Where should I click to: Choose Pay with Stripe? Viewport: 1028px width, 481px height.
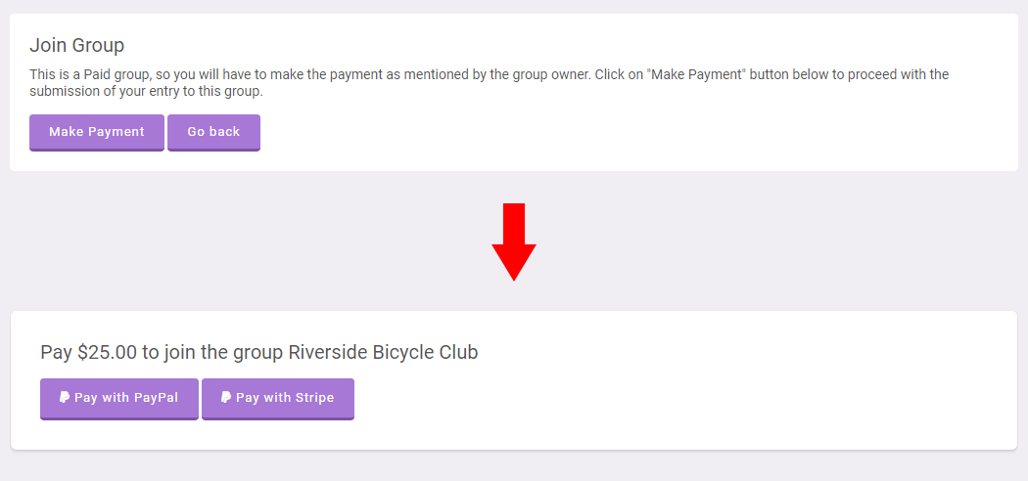pos(278,399)
